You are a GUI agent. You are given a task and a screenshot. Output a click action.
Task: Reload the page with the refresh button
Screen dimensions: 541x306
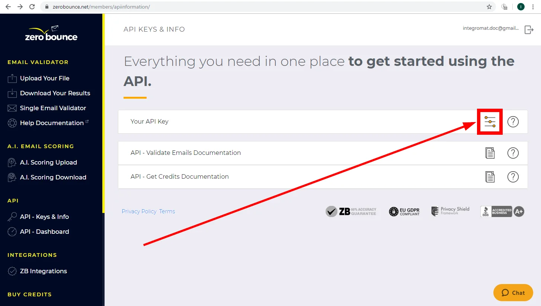(32, 7)
